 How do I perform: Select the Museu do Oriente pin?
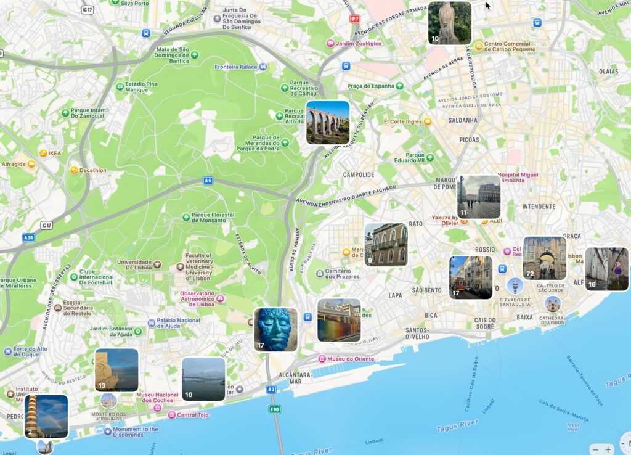pyautogui.click(x=322, y=359)
